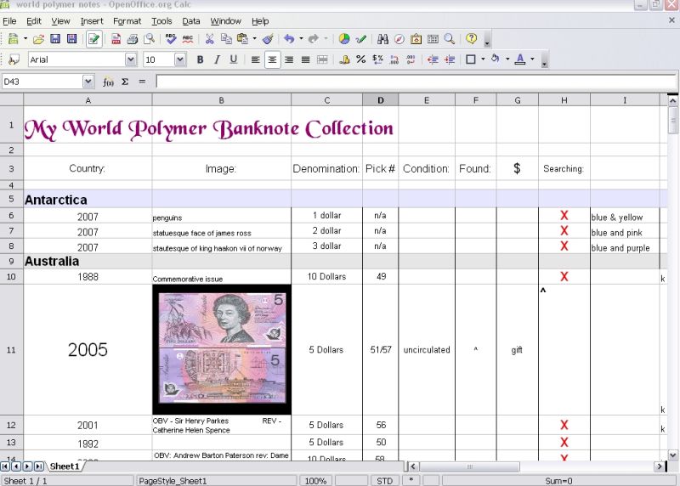Open Page Preview
680x486 pixels.
pos(149,39)
